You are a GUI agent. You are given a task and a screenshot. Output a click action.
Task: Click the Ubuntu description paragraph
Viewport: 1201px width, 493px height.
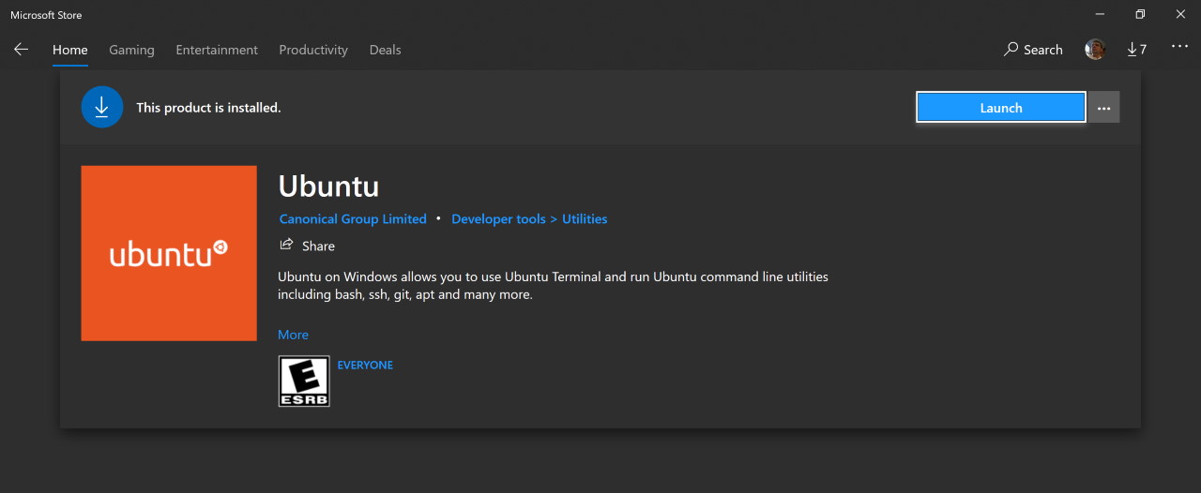point(553,286)
